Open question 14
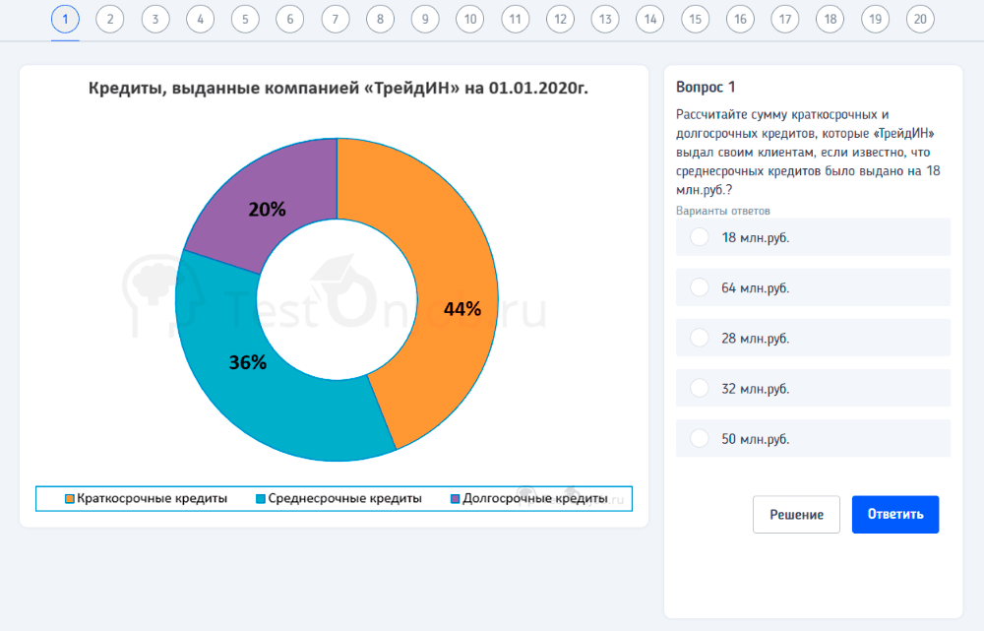The image size is (984, 631). pos(650,19)
